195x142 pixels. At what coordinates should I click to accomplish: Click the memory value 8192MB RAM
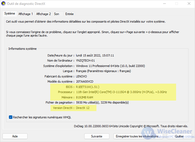(x=85, y=97)
